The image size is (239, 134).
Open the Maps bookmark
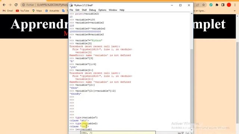point(37,11)
